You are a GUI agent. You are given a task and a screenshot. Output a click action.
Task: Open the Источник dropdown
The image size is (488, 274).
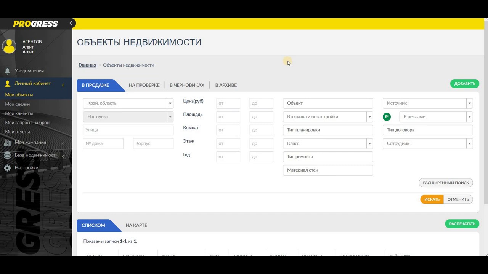click(428, 103)
